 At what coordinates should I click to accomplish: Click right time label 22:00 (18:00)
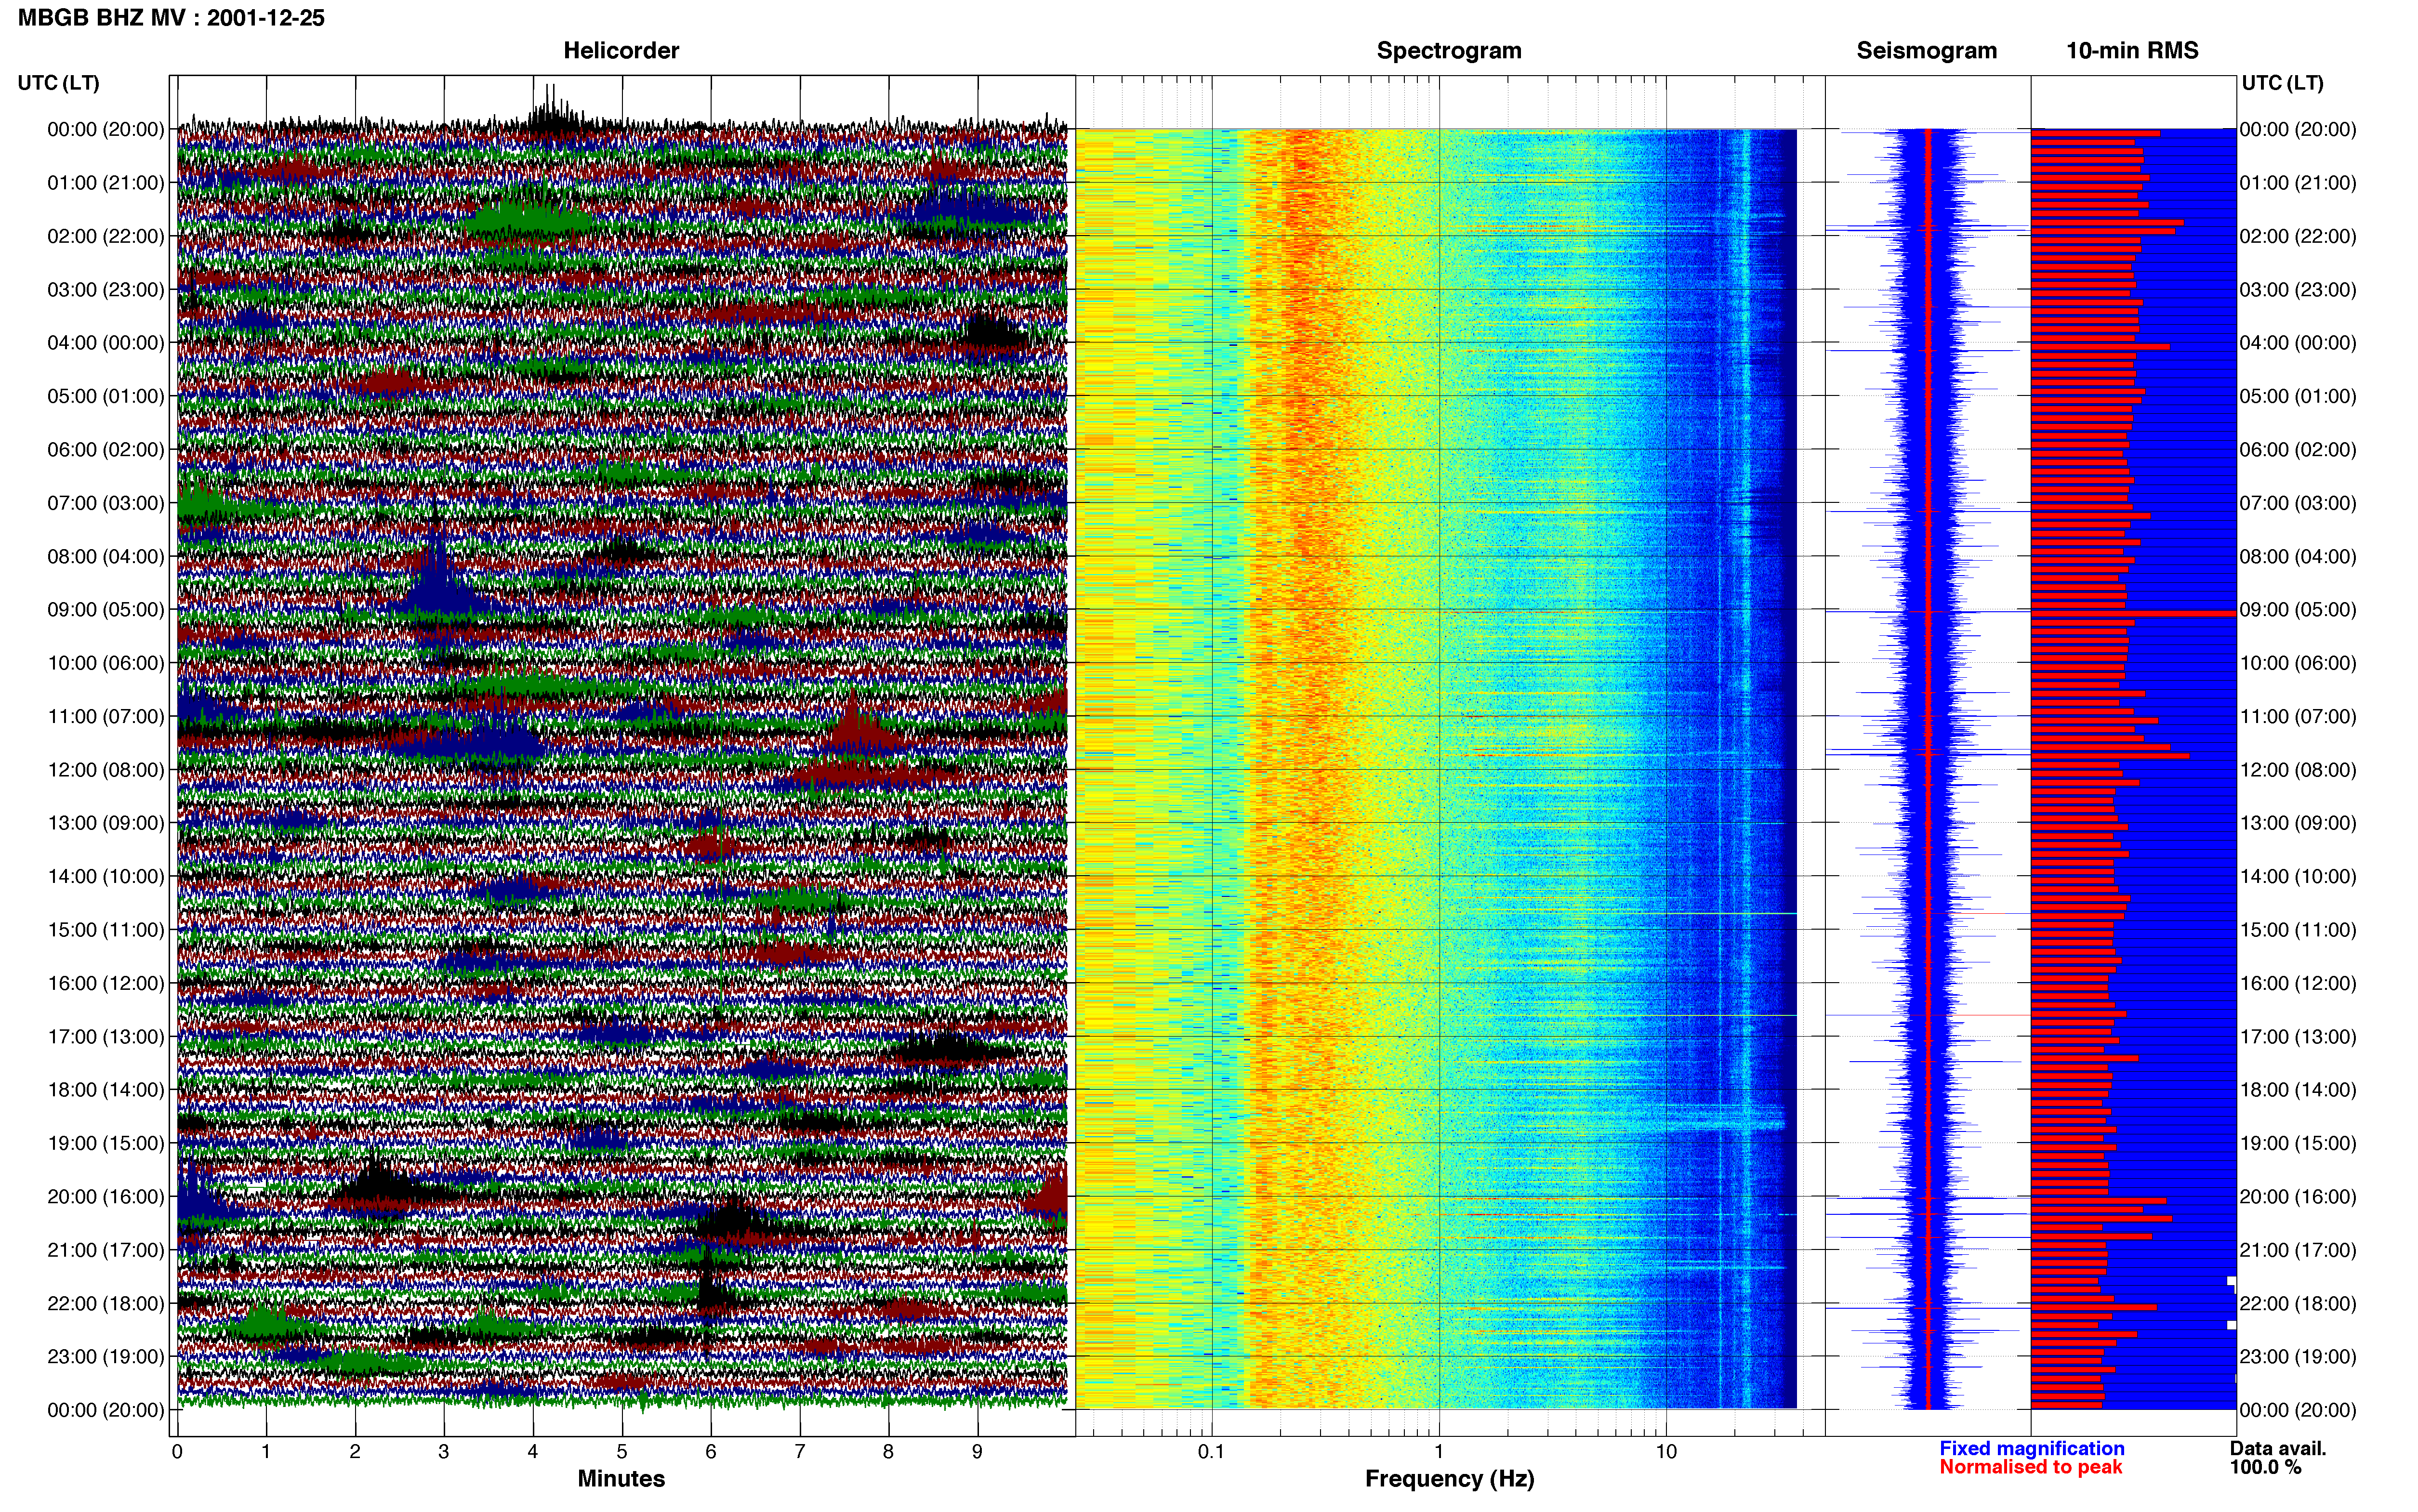click(2298, 1304)
